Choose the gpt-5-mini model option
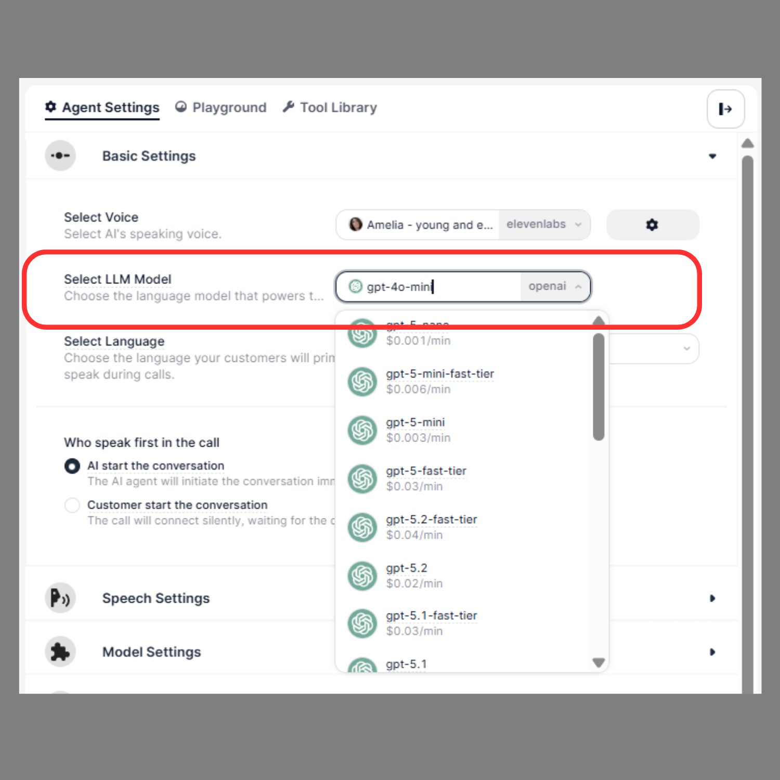This screenshot has height=780, width=780. (463, 430)
